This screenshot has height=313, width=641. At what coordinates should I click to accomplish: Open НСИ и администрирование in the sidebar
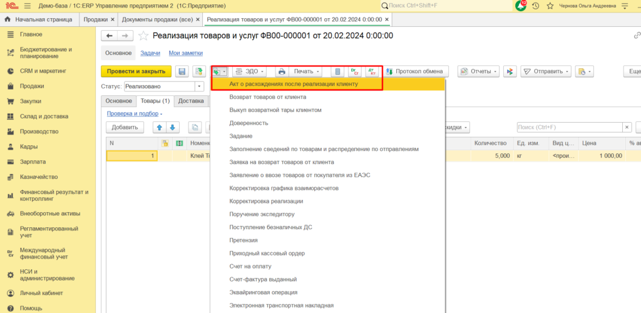pyautogui.click(x=48, y=275)
